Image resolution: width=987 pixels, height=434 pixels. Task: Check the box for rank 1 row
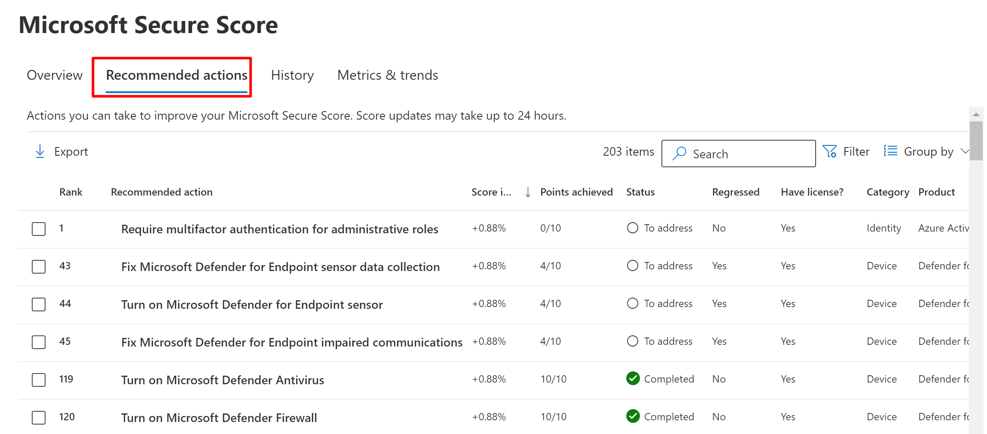coord(39,229)
